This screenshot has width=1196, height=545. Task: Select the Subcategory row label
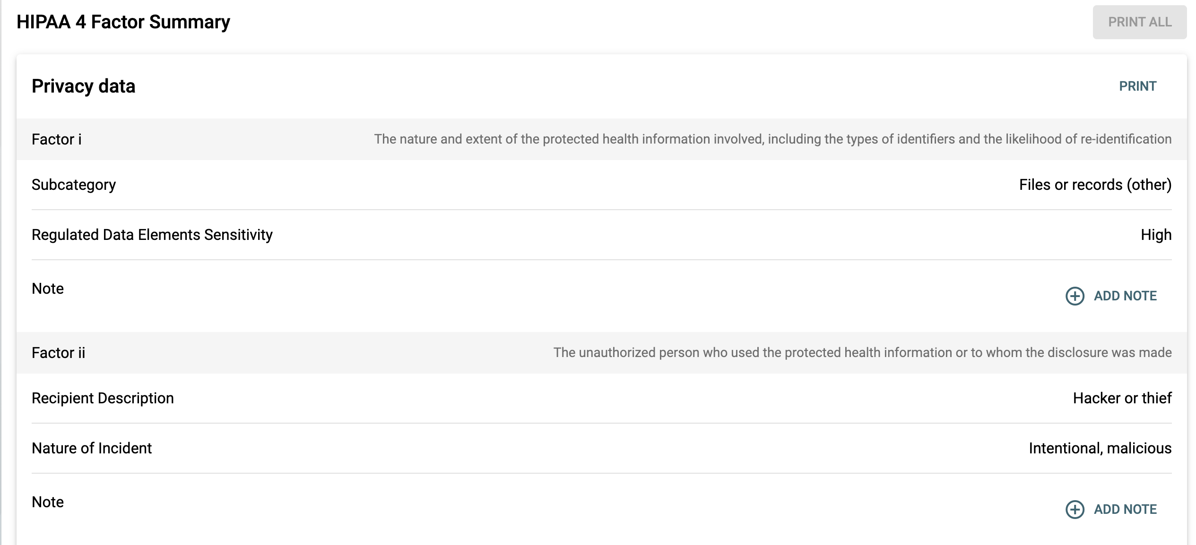point(74,185)
